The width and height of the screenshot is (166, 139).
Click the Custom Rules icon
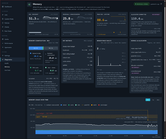click(x=3, y=19)
